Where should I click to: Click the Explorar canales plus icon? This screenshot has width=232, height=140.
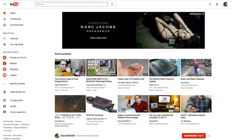[x=4, y=83]
